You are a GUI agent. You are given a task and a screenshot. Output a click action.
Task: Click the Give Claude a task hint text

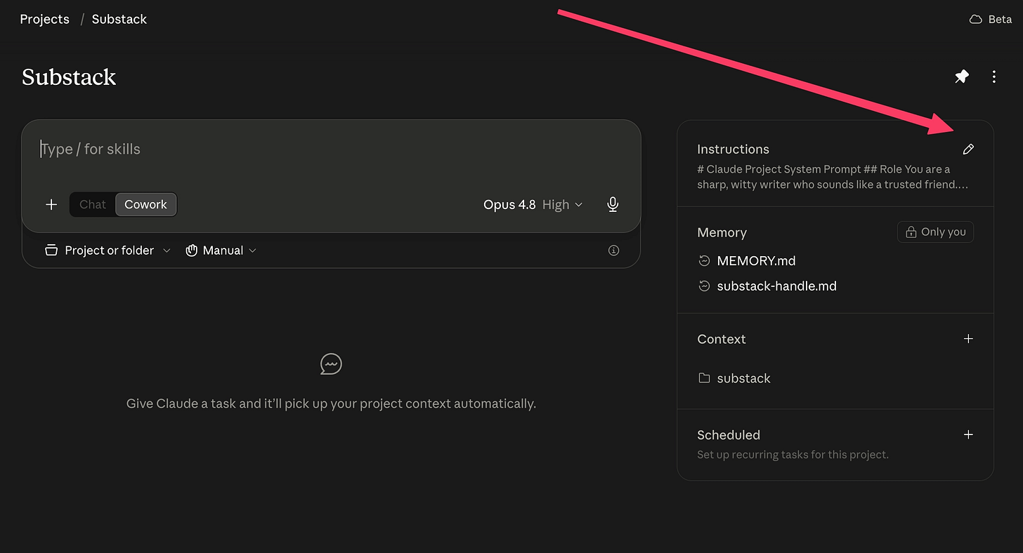pos(331,404)
